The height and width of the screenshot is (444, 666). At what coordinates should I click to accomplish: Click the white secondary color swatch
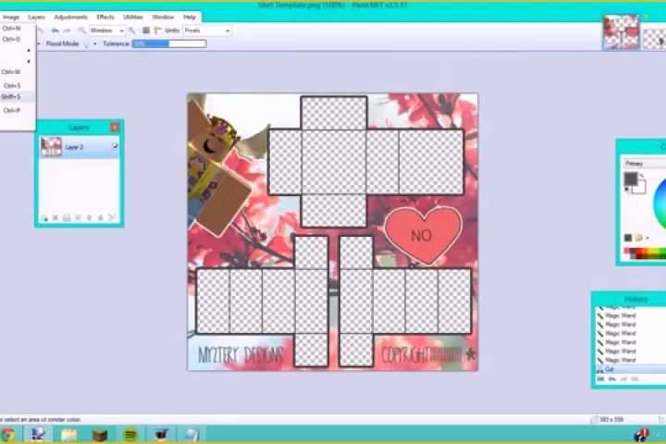640,187
